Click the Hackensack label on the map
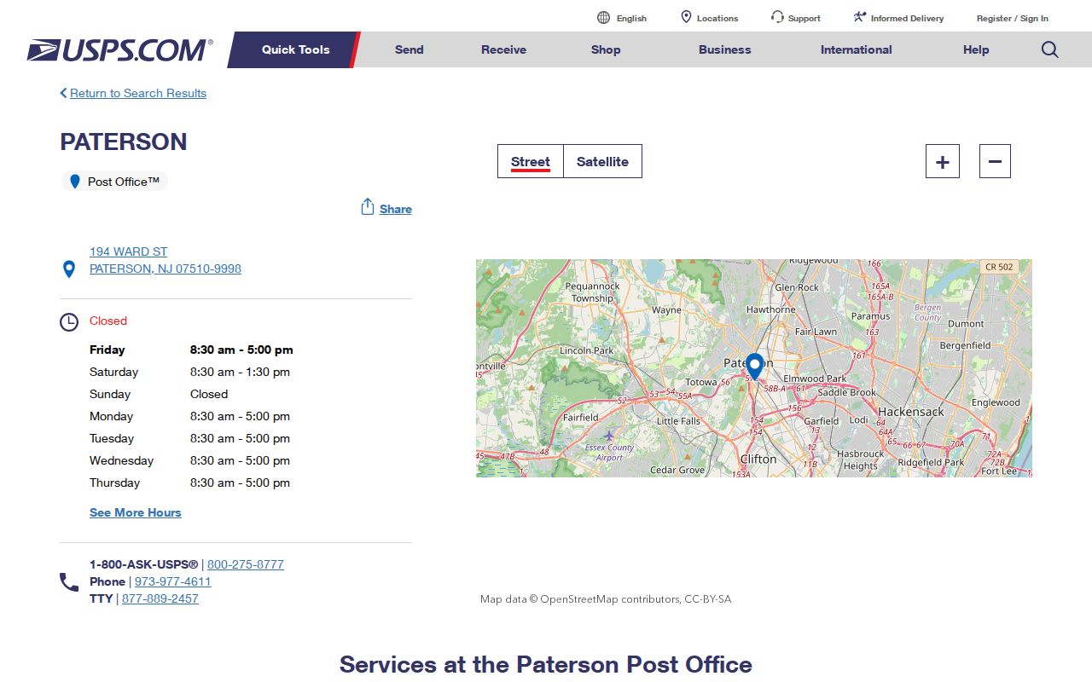This screenshot has width=1092, height=682. coord(911,412)
